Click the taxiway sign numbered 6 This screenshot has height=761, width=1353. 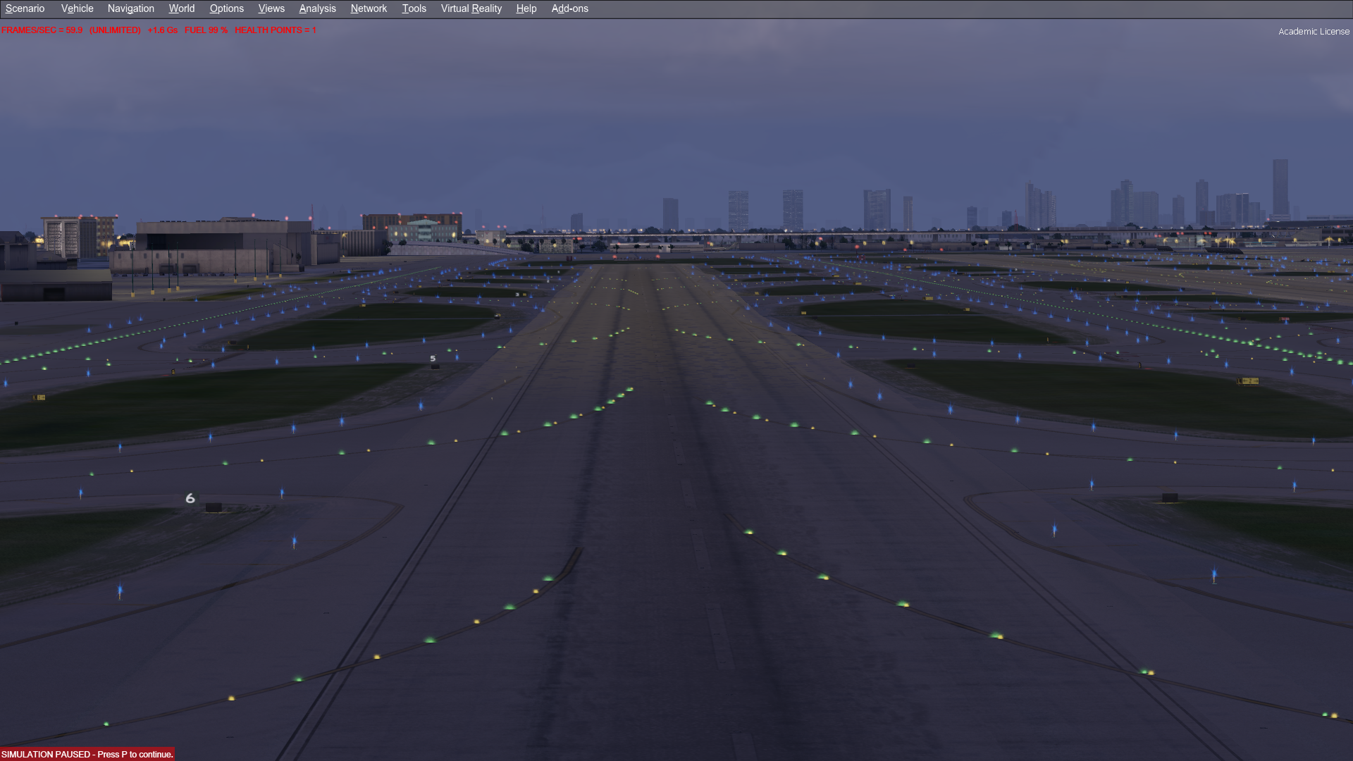(x=190, y=499)
